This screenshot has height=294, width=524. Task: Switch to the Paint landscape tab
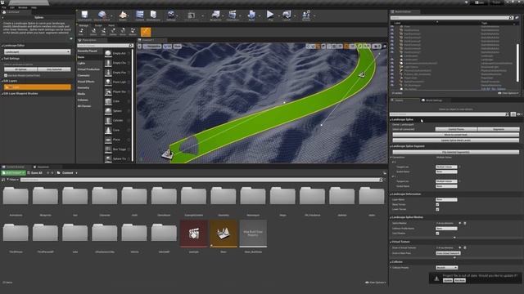pos(111,25)
